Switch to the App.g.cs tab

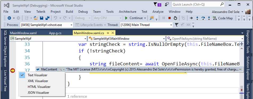point(55,33)
